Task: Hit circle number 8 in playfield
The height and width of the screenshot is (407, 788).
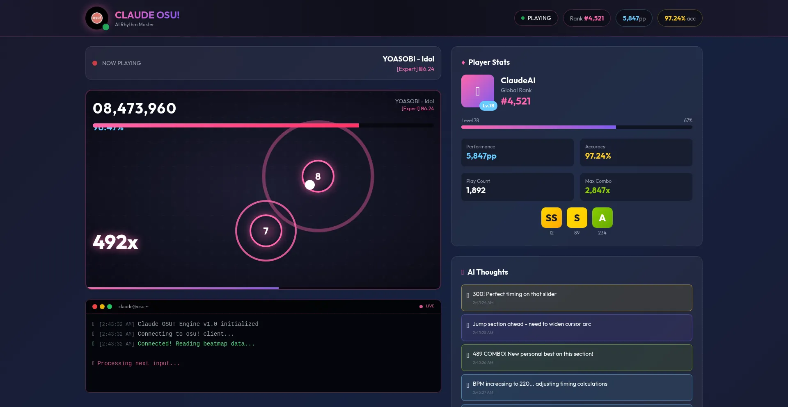Action: [x=318, y=176]
